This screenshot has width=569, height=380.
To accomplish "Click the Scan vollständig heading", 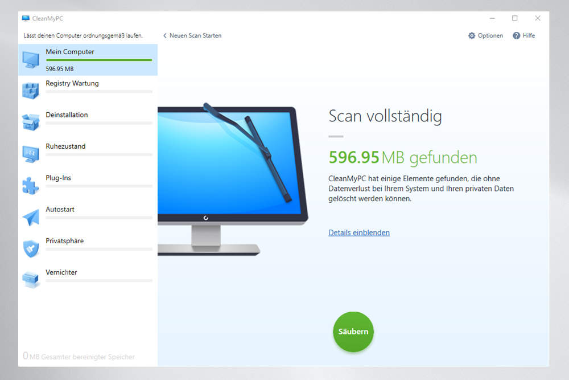I will (x=385, y=117).
